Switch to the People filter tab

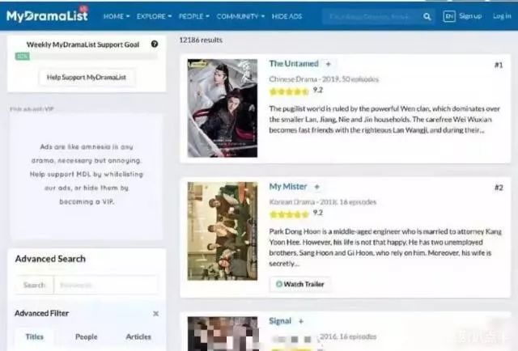[x=87, y=336]
